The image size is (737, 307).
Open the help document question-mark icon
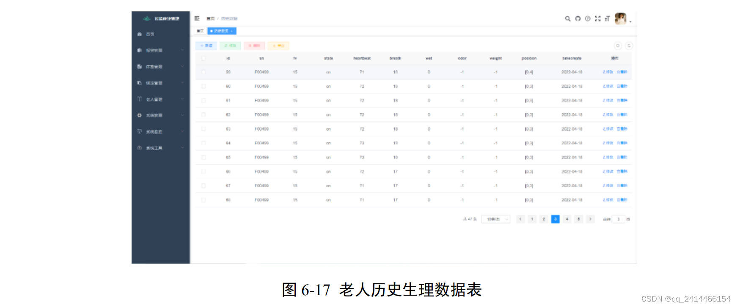click(x=588, y=19)
